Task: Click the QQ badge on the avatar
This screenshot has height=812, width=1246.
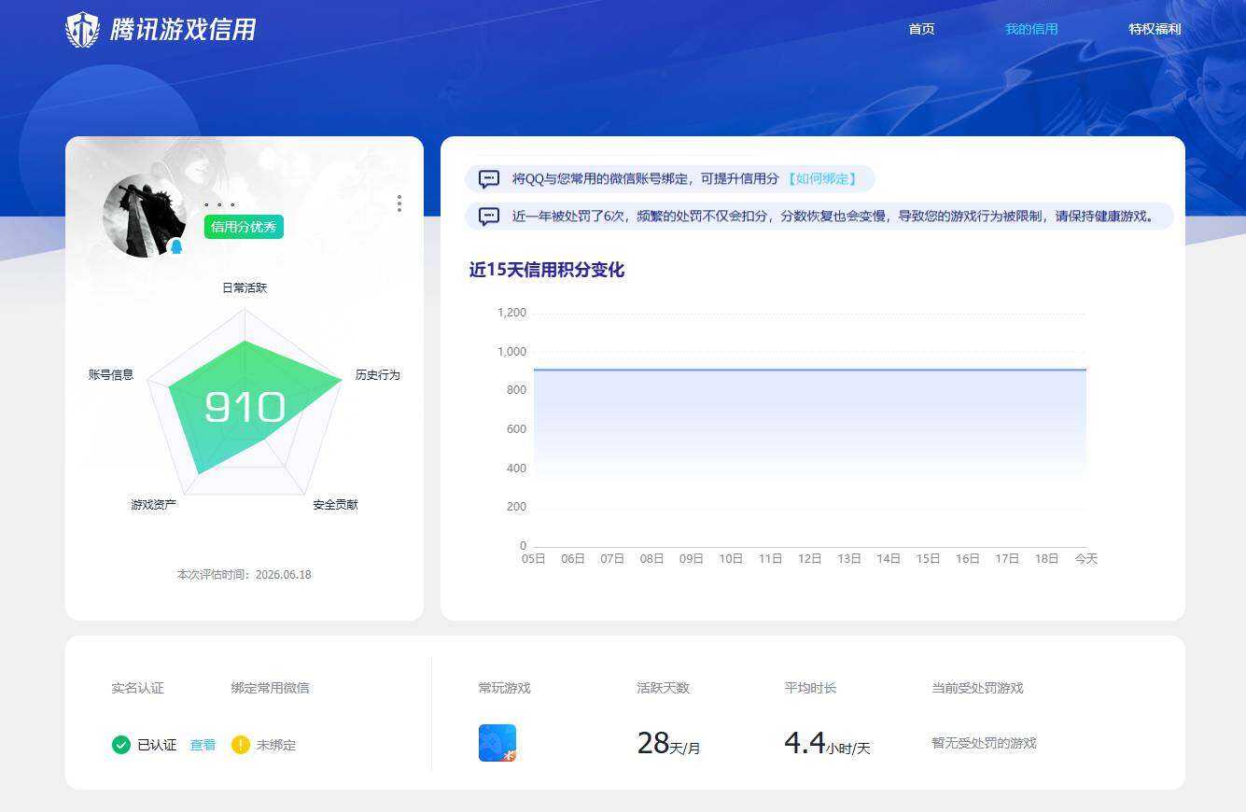Action: [x=176, y=246]
